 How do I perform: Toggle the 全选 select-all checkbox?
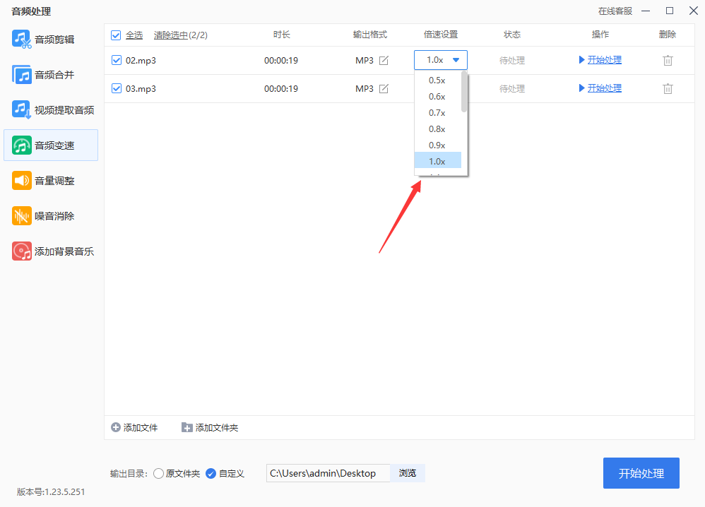(116, 35)
